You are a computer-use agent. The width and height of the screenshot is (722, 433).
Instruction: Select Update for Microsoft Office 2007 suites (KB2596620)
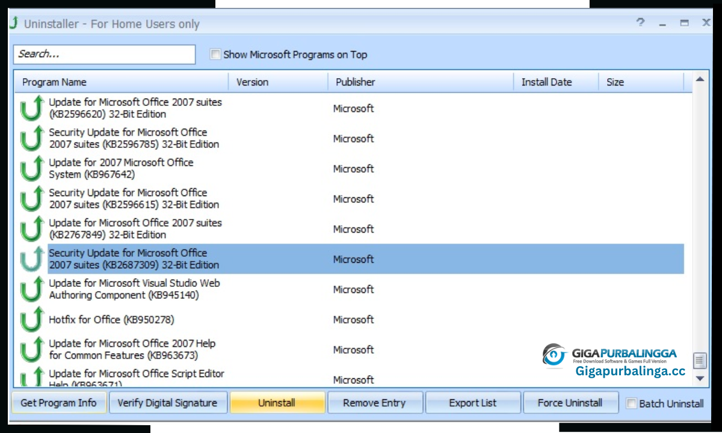click(135, 108)
